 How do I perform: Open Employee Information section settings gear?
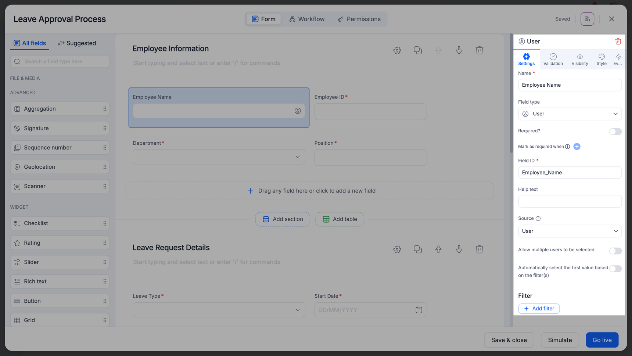pos(397,50)
